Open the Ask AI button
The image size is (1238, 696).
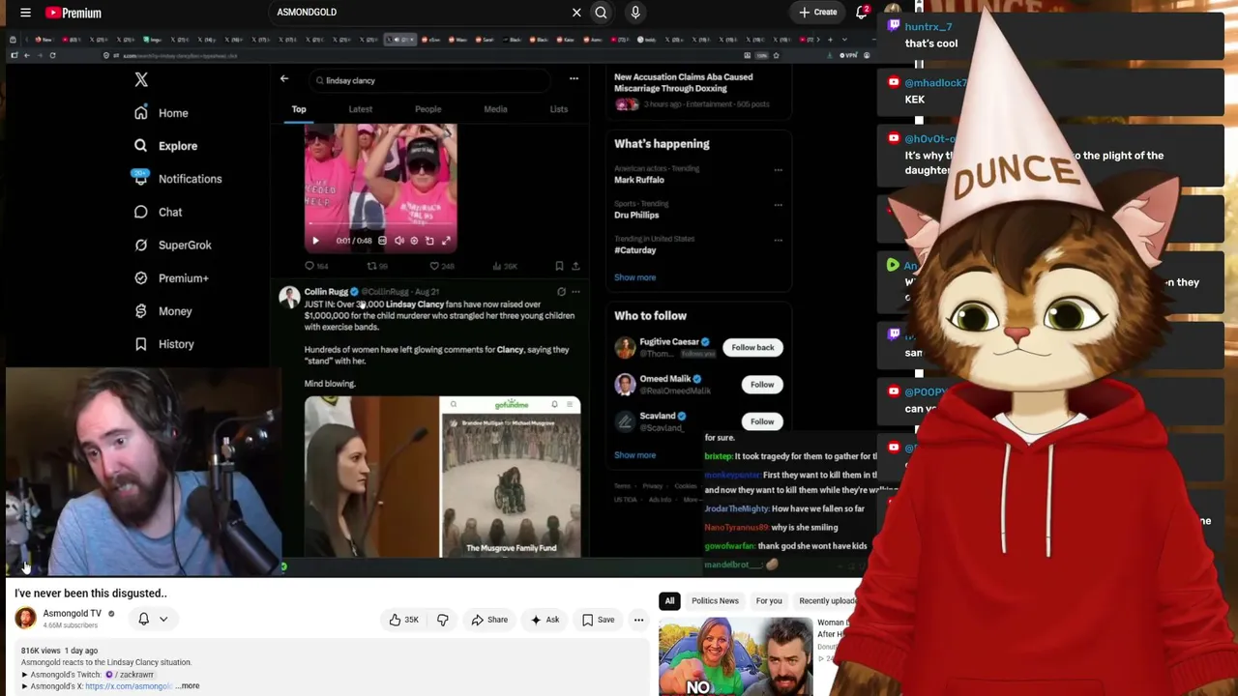[x=544, y=620]
